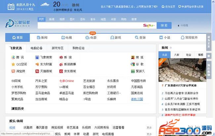Image resolution: width=215 pixels, height=136 pixels.
Task: Open the 艺龙旅游 link
Action: (x=89, y=81)
